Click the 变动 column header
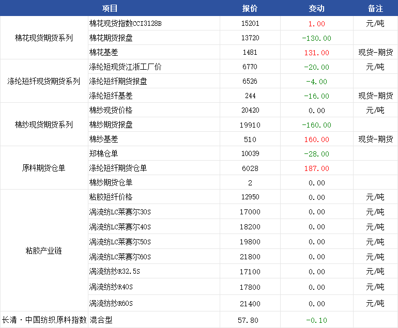Image resolution: width=398 pixels, height=328 pixels. (316, 8)
